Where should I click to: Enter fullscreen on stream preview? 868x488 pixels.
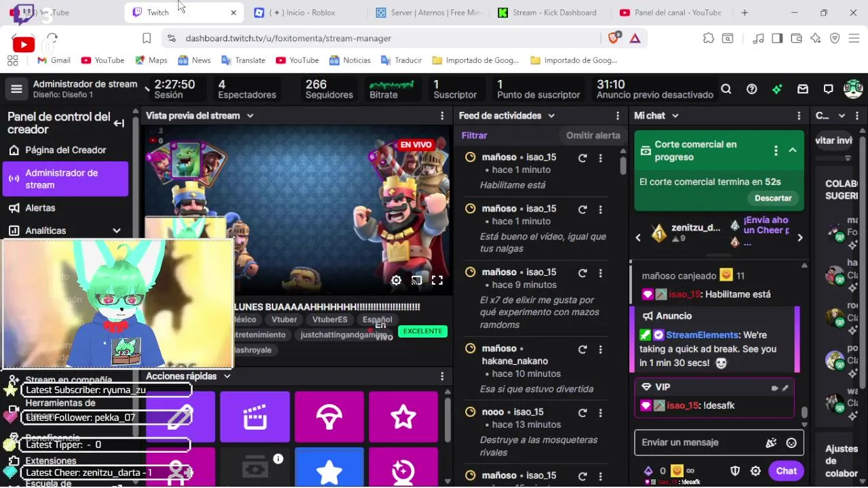pyautogui.click(x=437, y=280)
